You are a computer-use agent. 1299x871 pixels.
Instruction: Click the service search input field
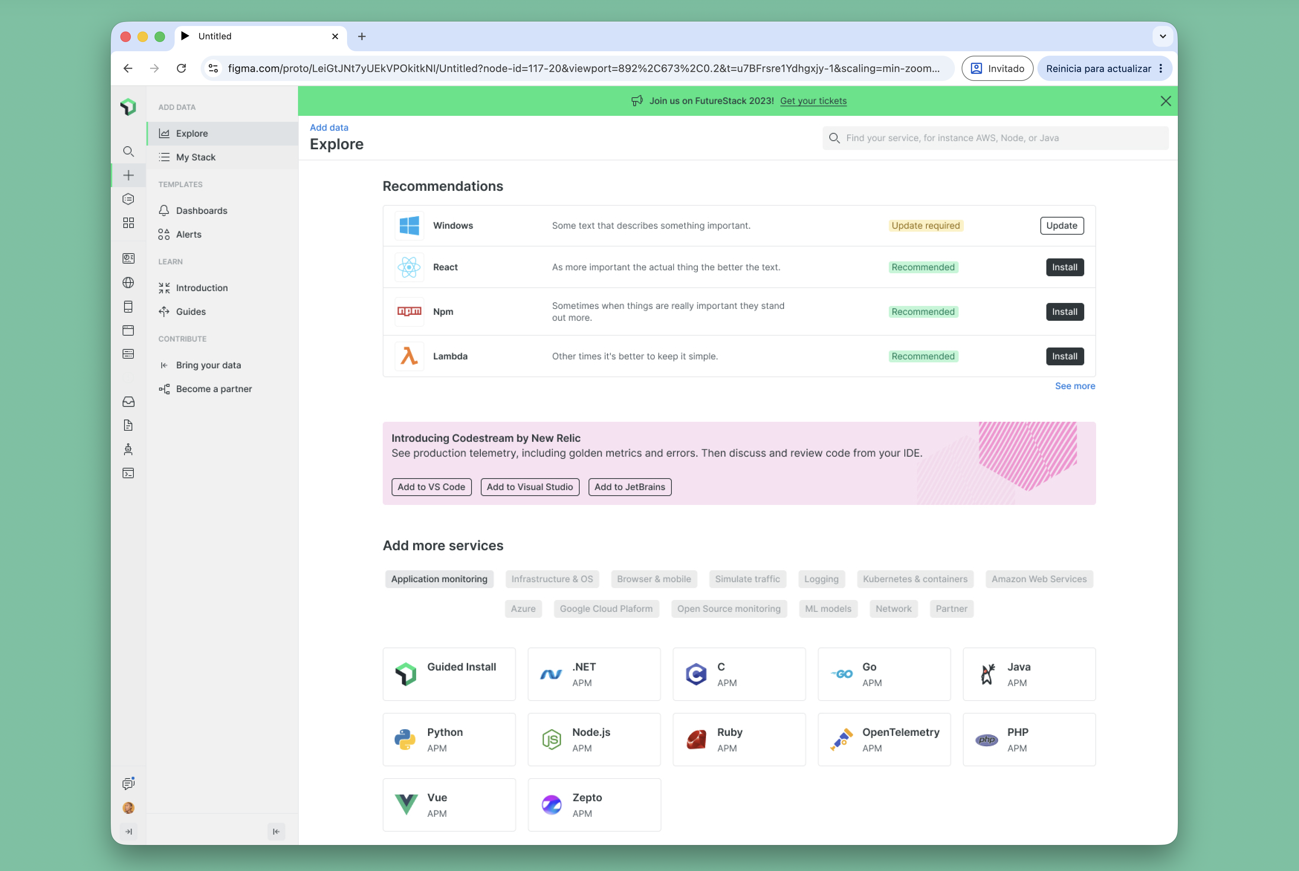(995, 138)
